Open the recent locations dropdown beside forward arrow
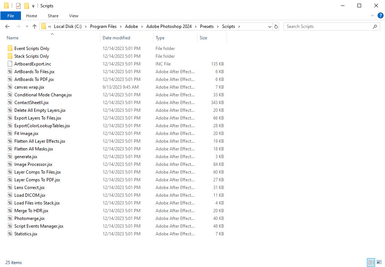The height and width of the screenshot is (267, 385). 26,26
